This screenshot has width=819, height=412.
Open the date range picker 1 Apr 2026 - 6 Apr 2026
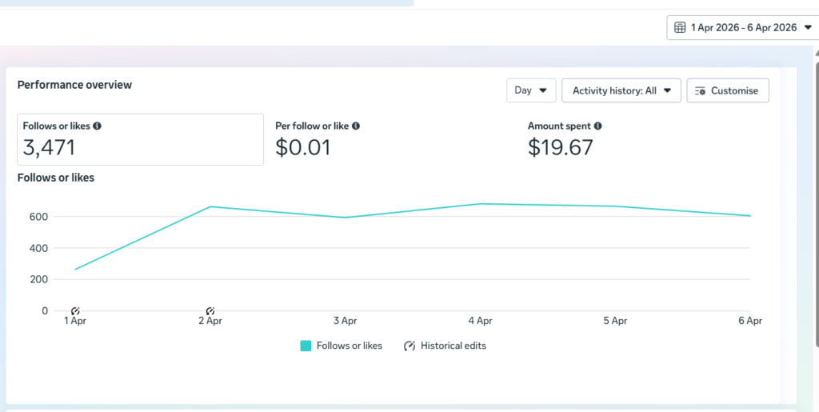pos(742,28)
